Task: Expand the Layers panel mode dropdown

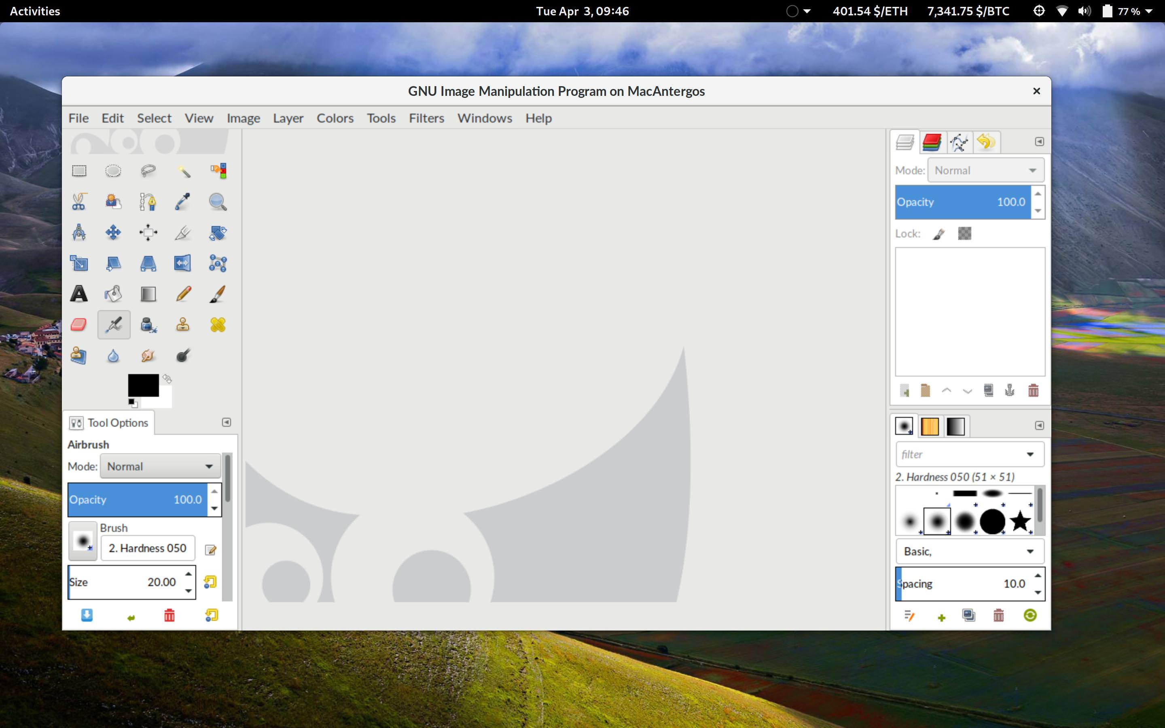Action: click(x=985, y=170)
